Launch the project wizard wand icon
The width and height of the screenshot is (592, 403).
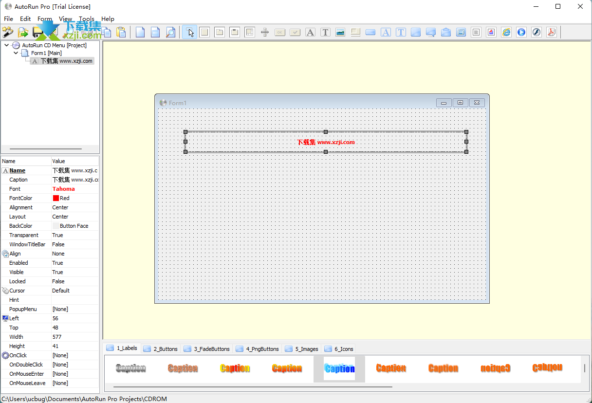pyautogui.click(x=8, y=33)
